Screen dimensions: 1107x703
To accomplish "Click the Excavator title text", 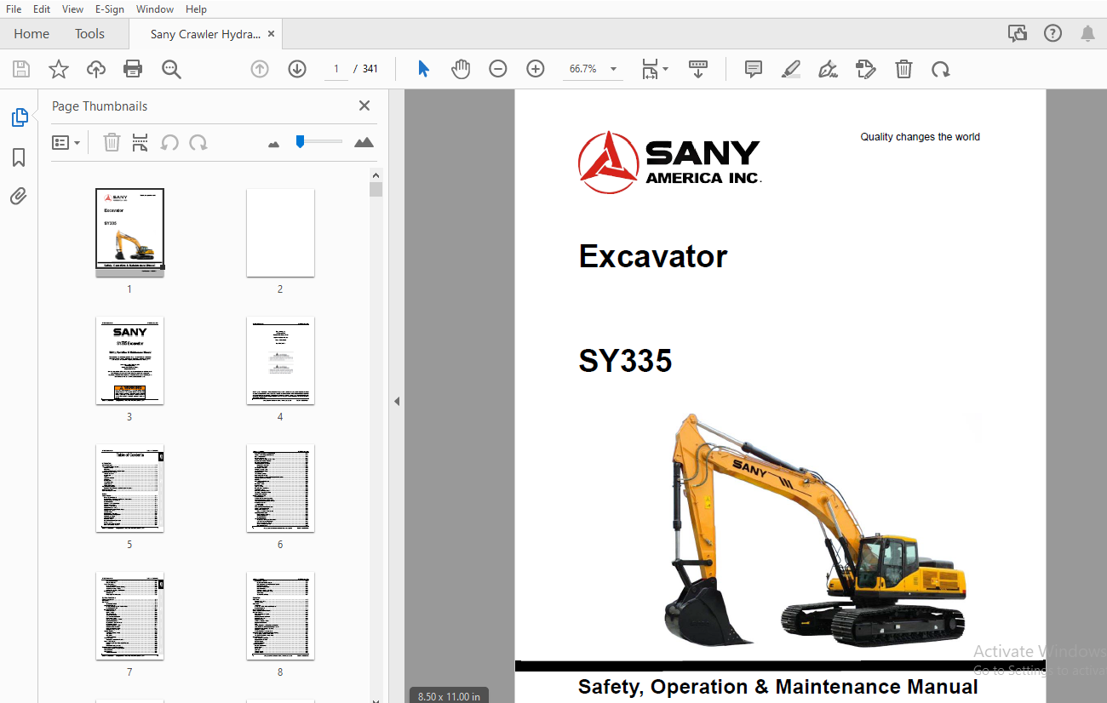I will pos(653,256).
